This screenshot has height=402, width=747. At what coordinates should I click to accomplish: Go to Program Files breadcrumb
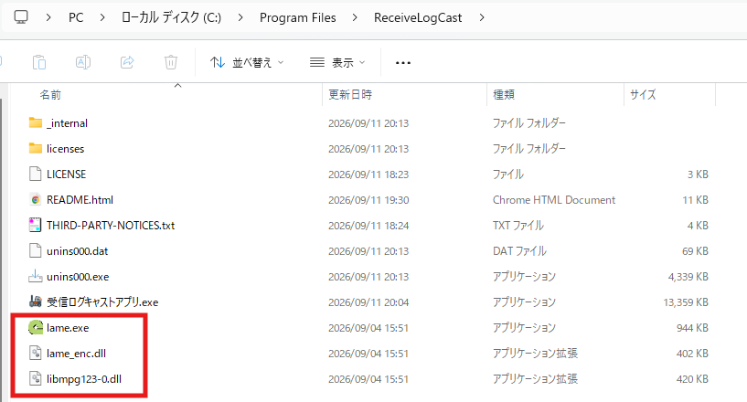click(298, 17)
